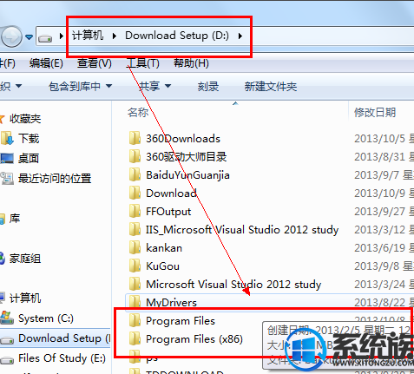Image resolution: width=414 pixels, height=374 pixels.
Task: Click the Download Setup drive icon in sidebar
Action: tap(7, 340)
